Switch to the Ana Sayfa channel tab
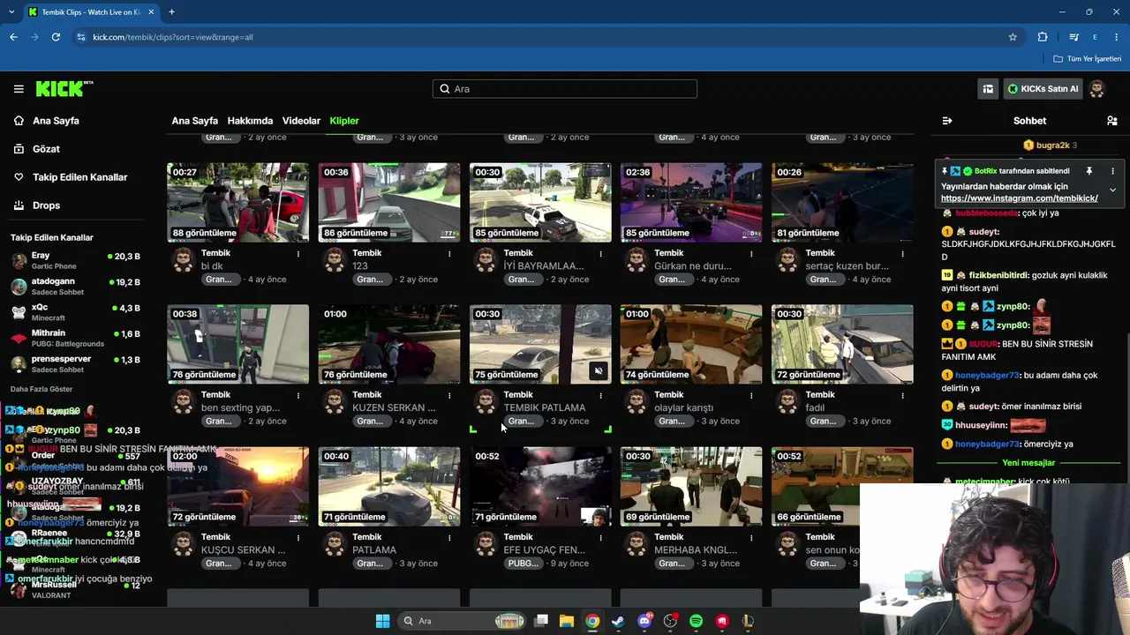This screenshot has width=1130, height=635. tap(194, 121)
